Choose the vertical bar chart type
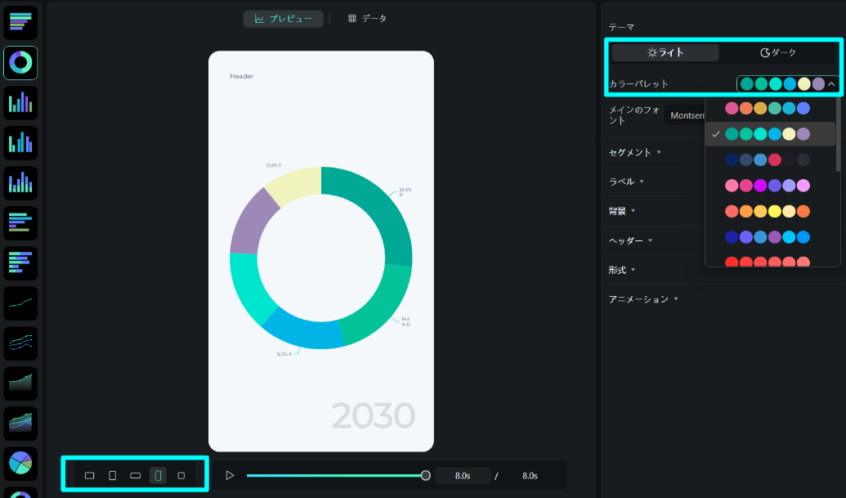This screenshot has width=846, height=498. point(20,102)
